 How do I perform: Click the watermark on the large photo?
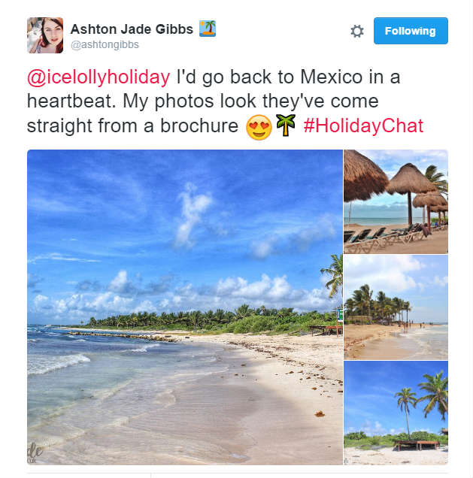(35, 452)
